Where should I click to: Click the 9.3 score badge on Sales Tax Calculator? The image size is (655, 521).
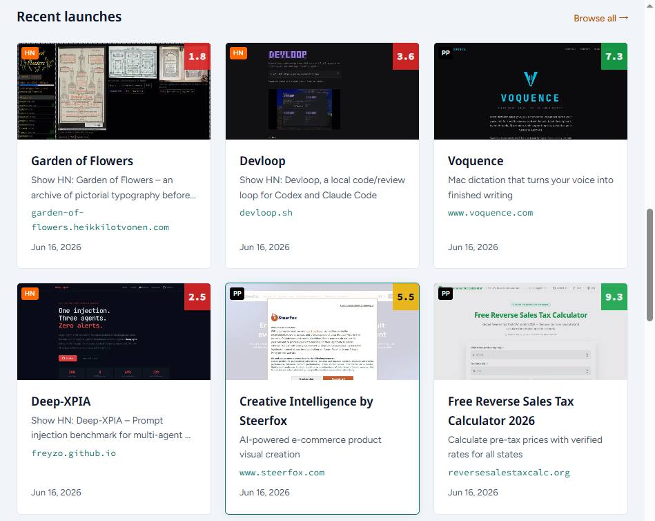(614, 297)
